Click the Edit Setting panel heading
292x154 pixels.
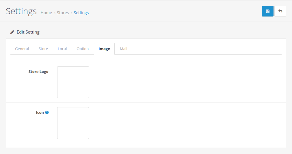click(28, 32)
